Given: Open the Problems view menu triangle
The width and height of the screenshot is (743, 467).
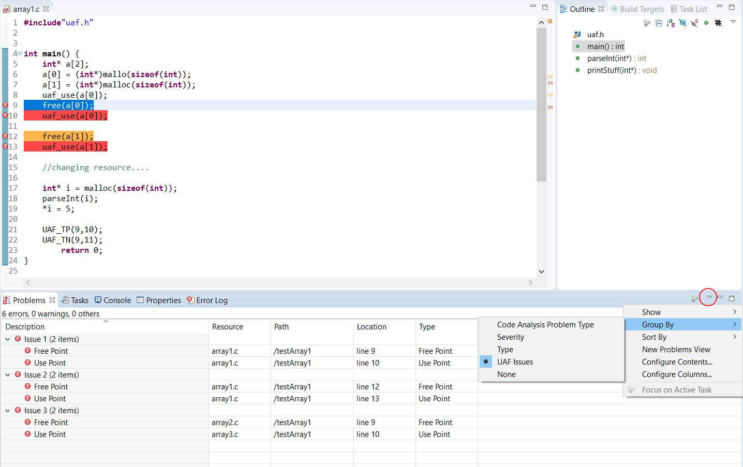Looking at the screenshot, I should tap(709, 297).
